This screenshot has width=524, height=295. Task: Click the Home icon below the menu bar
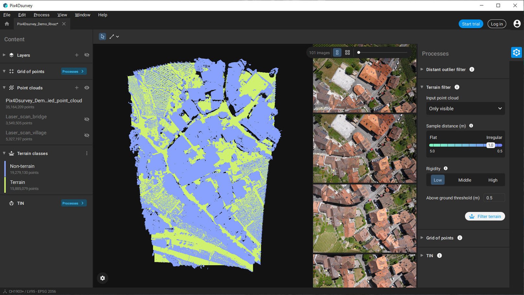[x=6, y=24]
